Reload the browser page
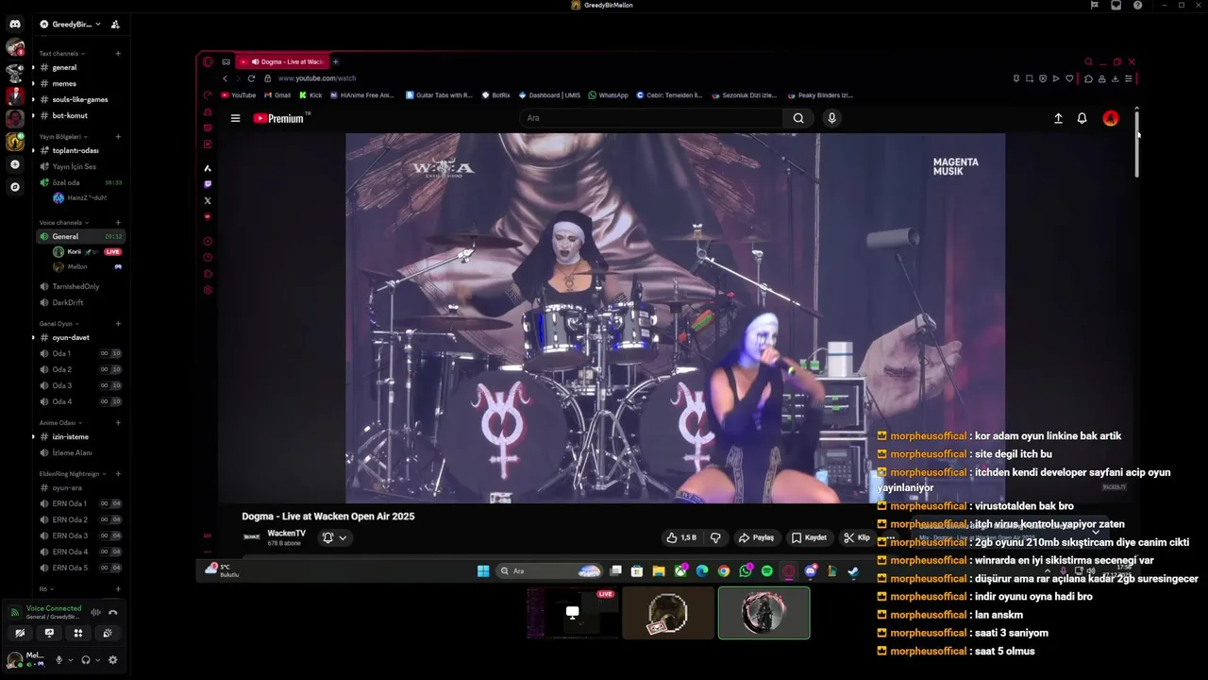The image size is (1208, 680). click(251, 78)
